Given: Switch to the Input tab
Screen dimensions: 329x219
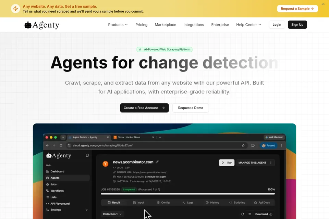Looking at the screenshot, I should [138, 203].
